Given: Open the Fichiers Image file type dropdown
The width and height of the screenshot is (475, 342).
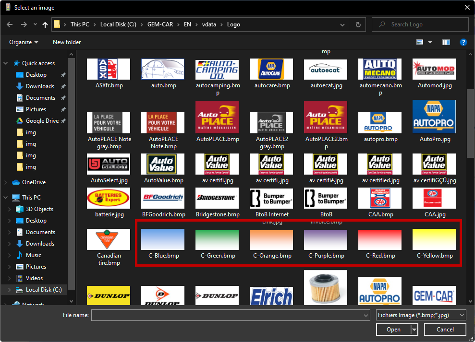Looking at the screenshot, I should [x=421, y=315].
